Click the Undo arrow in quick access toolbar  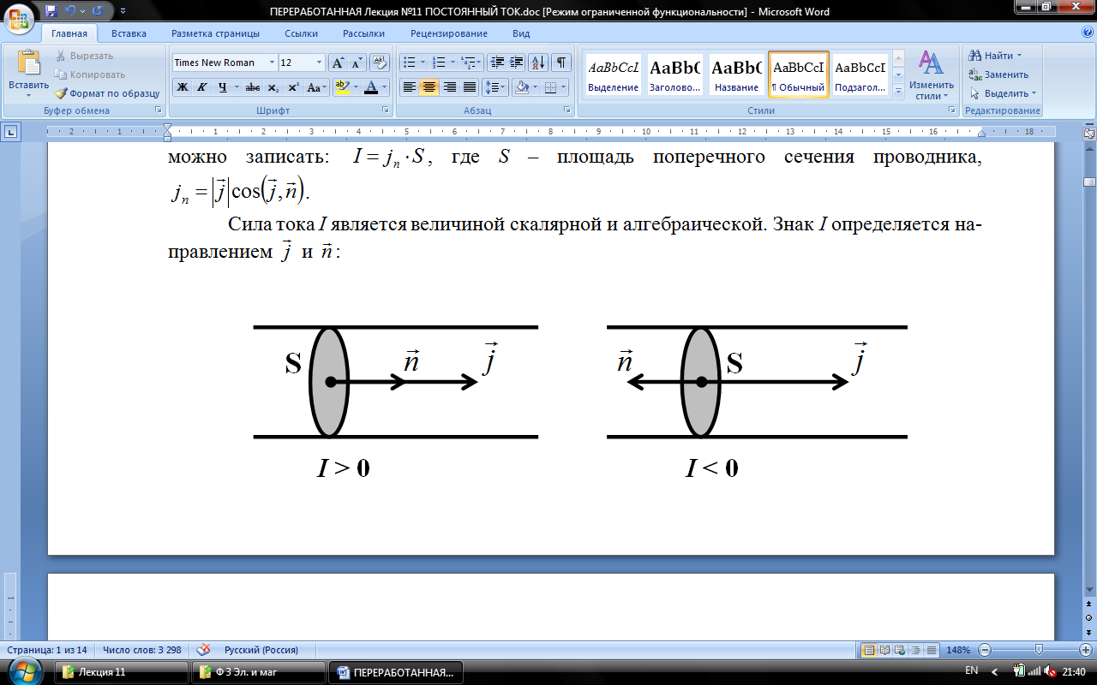pyautogui.click(x=70, y=11)
